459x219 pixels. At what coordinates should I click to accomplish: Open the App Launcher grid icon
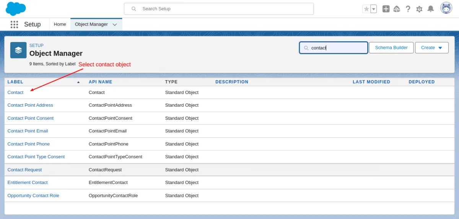[14, 24]
